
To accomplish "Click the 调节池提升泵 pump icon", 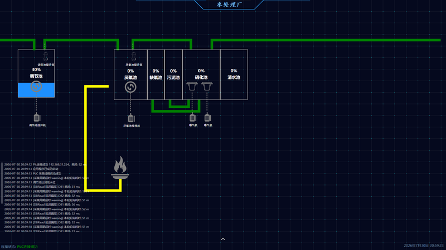I will 46,57.
